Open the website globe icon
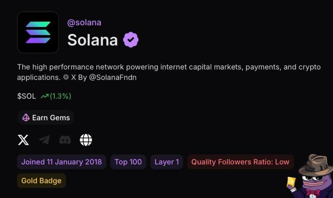The image size is (333, 198). (86, 140)
